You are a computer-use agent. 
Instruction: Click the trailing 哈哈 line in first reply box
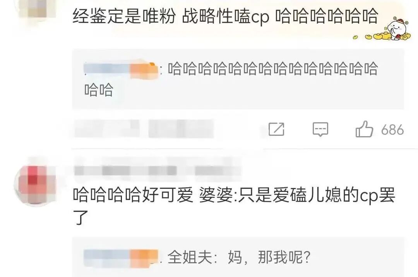tap(99, 89)
